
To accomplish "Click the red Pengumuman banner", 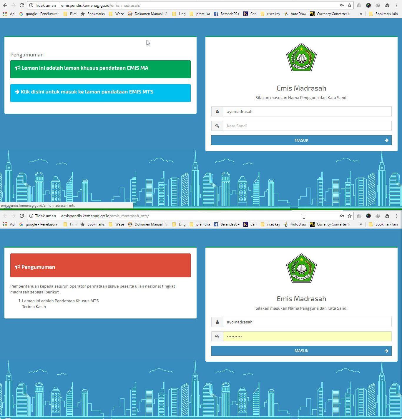I will 100,265.
